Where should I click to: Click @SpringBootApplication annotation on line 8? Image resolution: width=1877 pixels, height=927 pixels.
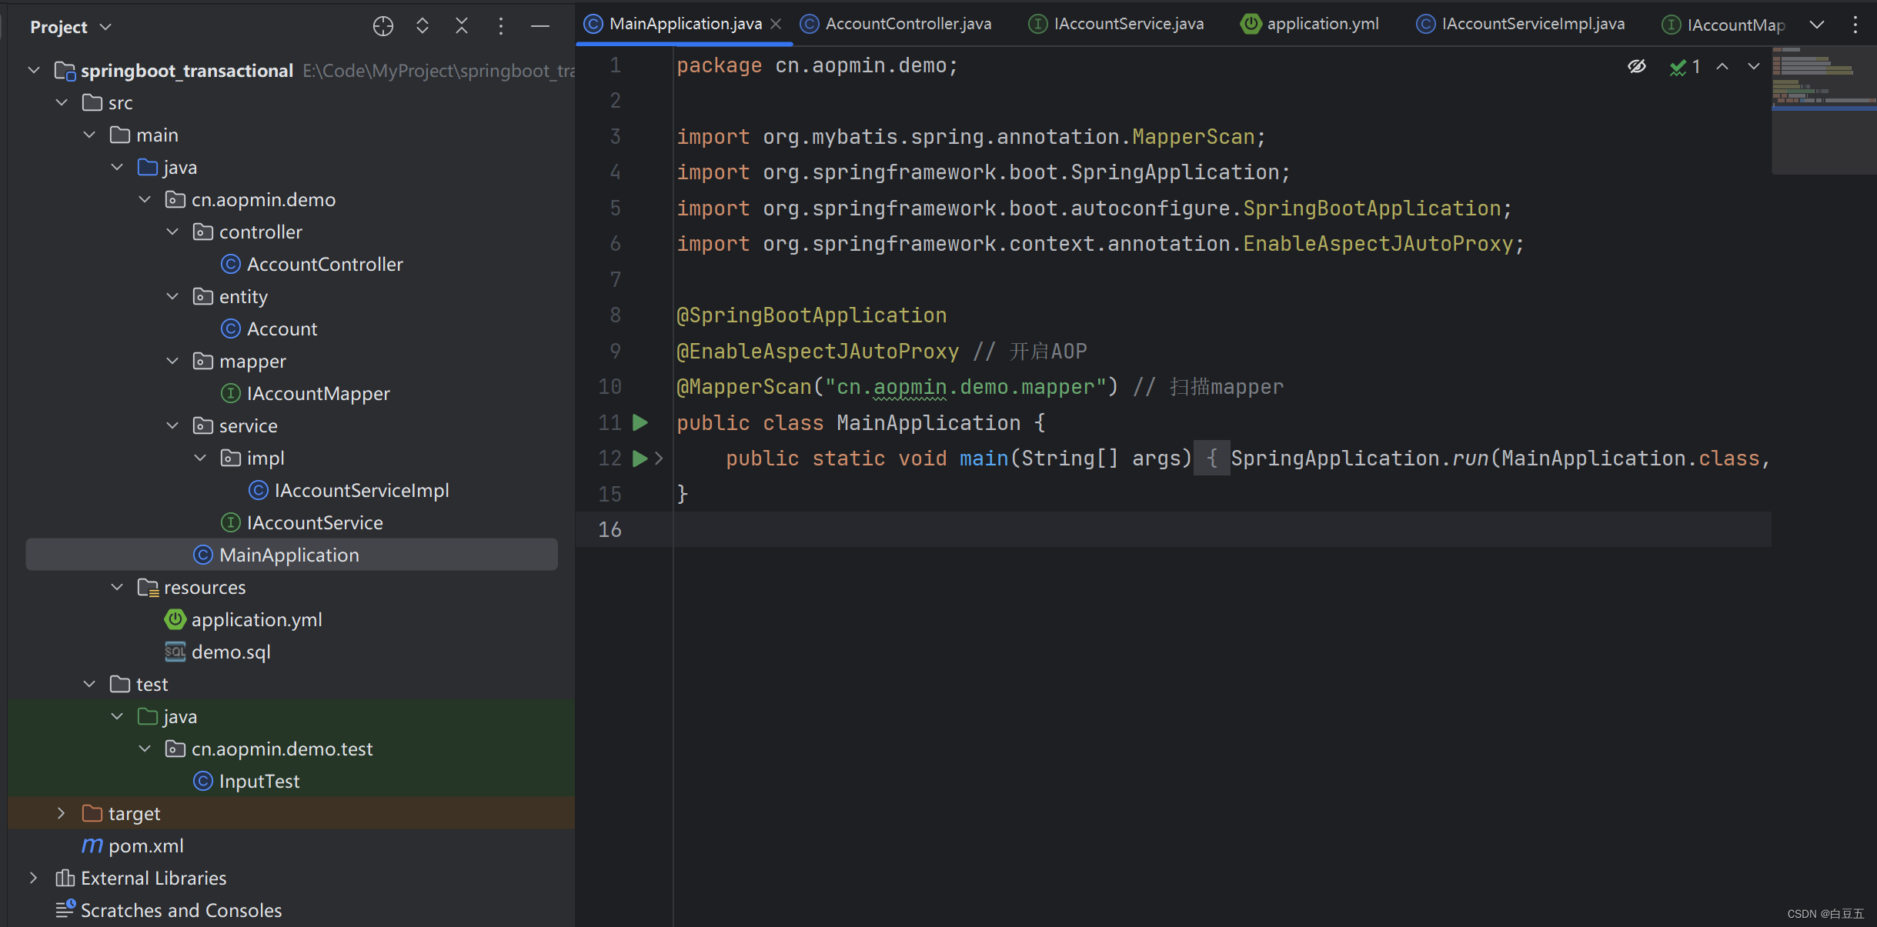pos(812,315)
